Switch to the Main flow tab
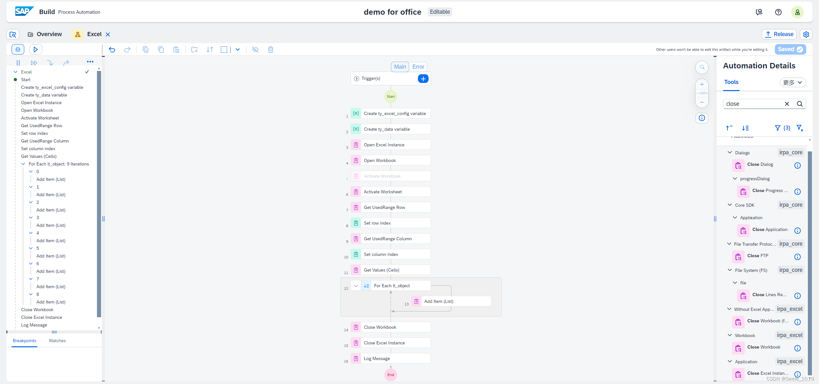This screenshot has height=384, width=819. coord(400,67)
